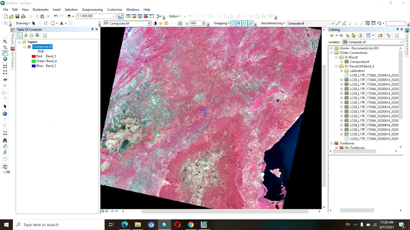Click the Full Extent globe icon

tap(5, 59)
